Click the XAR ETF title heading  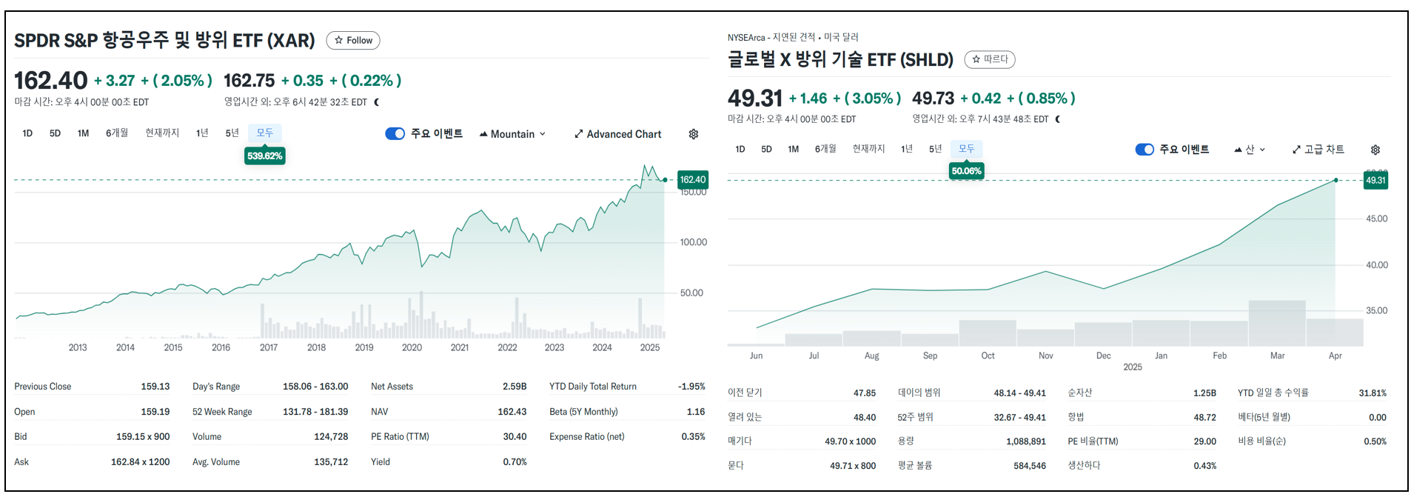pos(164,41)
